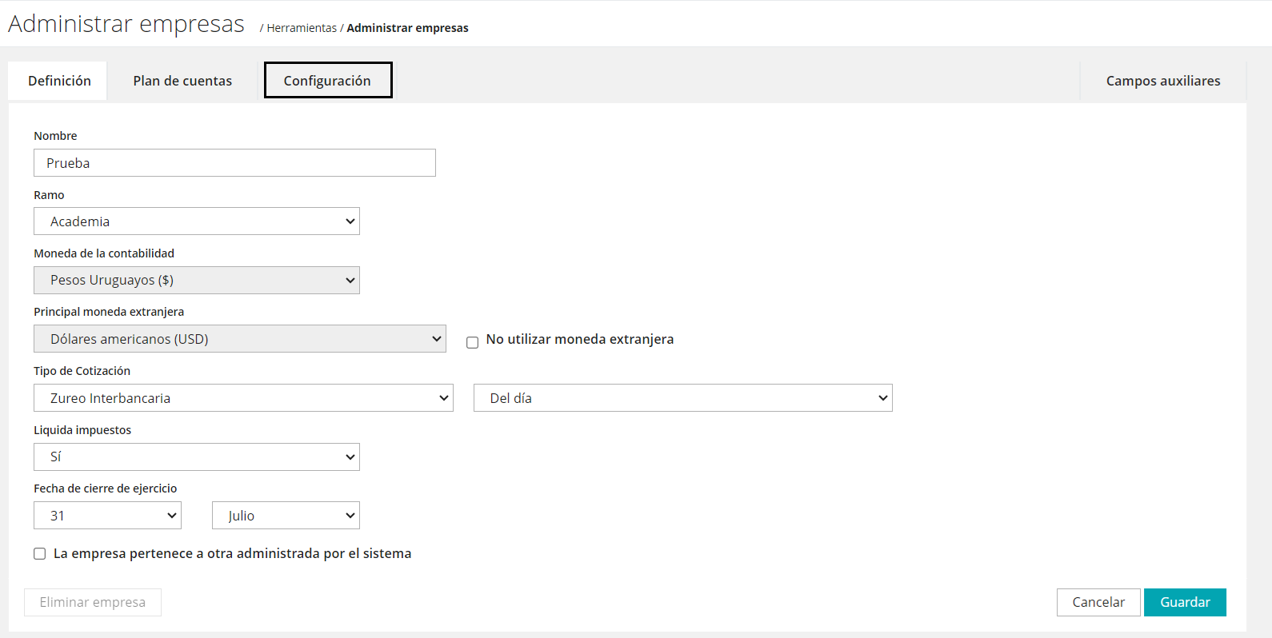This screenshot has width=1272, height=638.
Task: Check La empresa pertenece a otra administrada
Action: (40, 554)
